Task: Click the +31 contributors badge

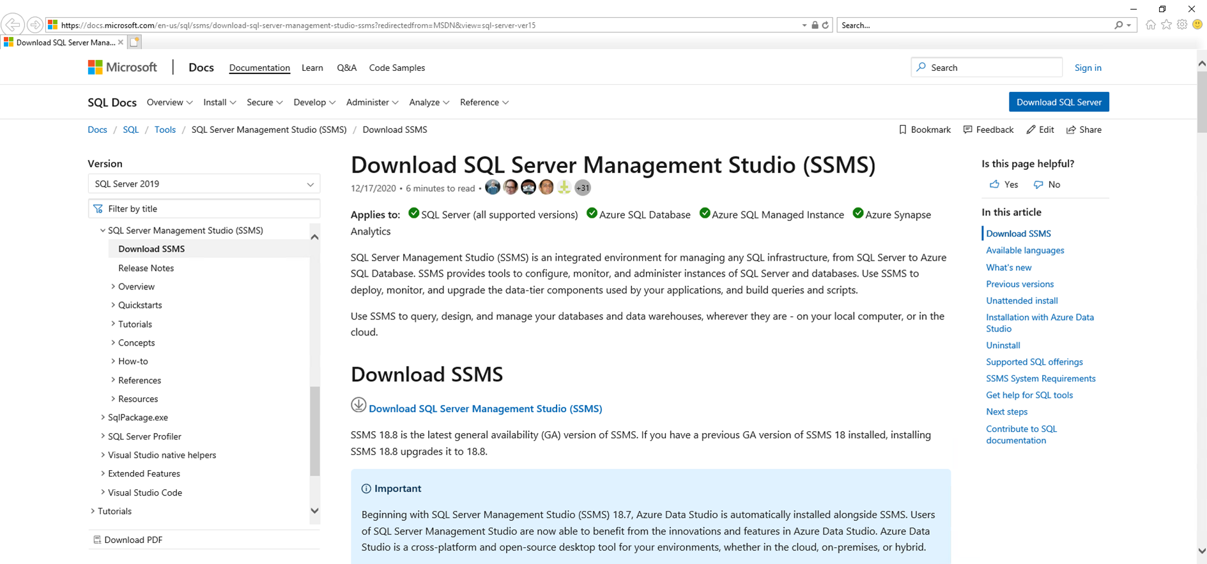Action: point(582,188)
